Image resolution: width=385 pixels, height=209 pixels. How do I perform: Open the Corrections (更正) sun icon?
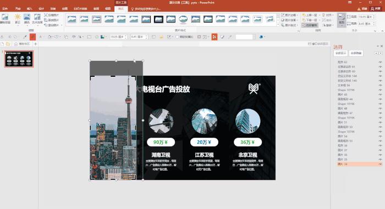(x=18, y=19)
